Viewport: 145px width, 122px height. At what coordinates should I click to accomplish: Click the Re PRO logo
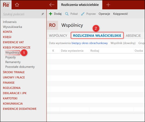6,5
